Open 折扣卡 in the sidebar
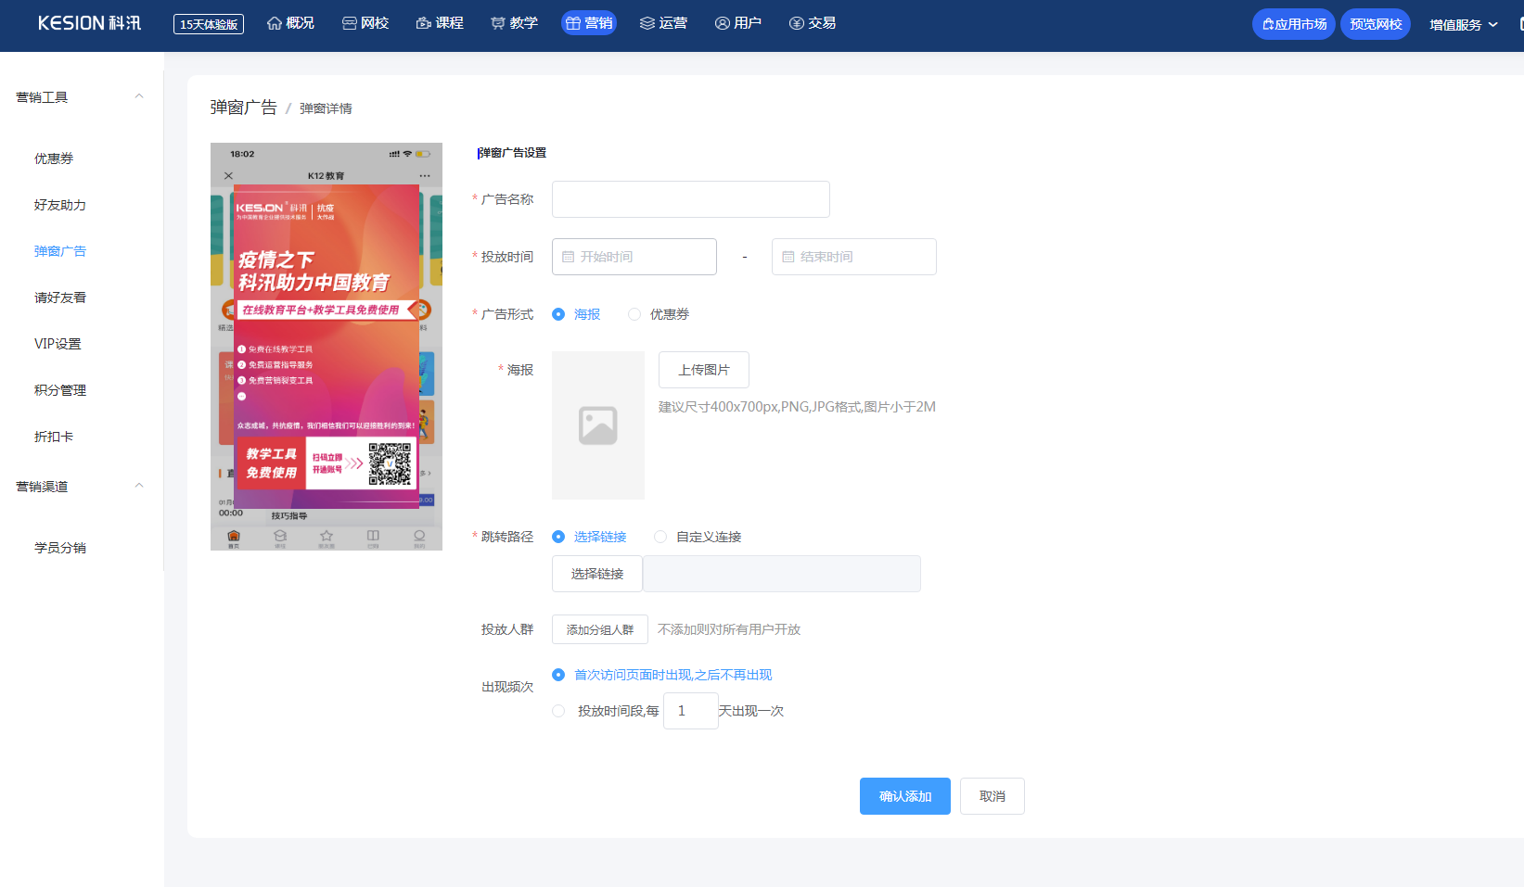Viewport: 1524px width, 887px height. coord(54,437)
